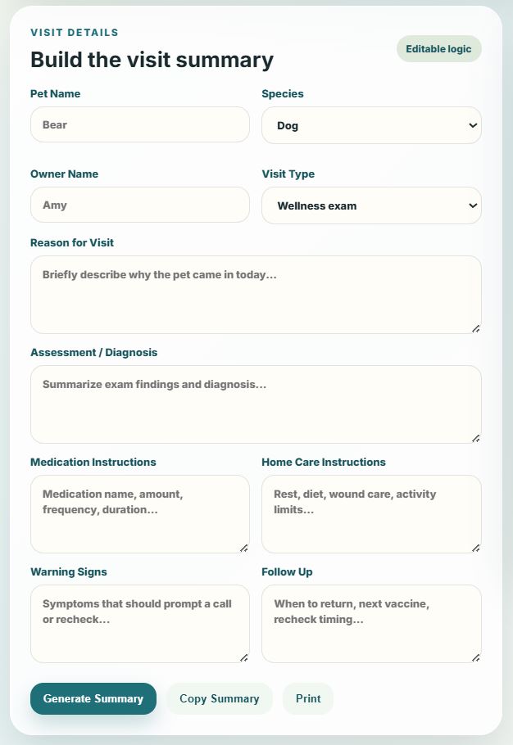Click the chevron arrow on Wellness exam select

473,205
